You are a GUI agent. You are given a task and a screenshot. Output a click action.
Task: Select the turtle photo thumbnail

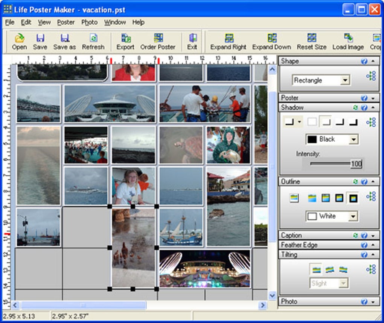pyautogui.click(x=180, y=145)
